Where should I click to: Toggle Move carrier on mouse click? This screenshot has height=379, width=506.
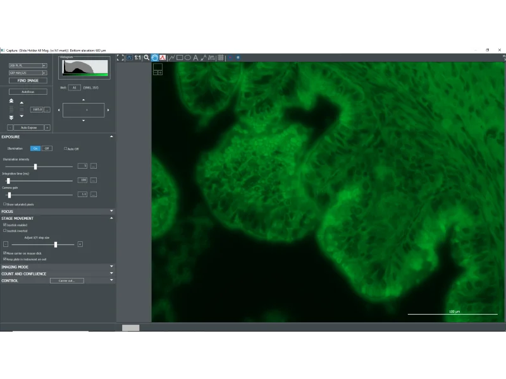(4, 253)
